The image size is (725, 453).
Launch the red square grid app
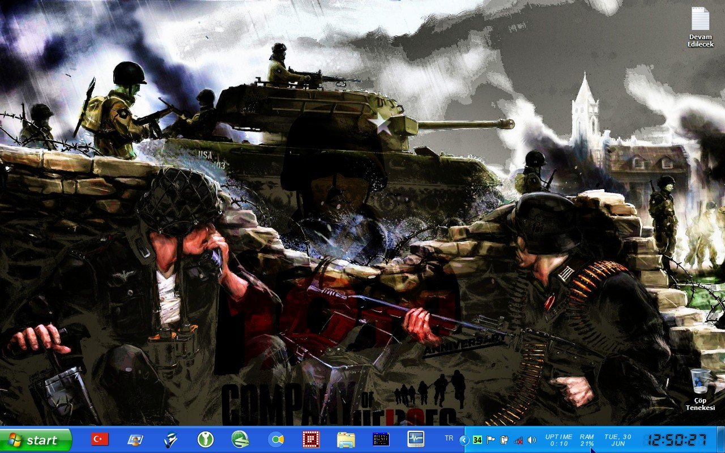coord(311,439)
